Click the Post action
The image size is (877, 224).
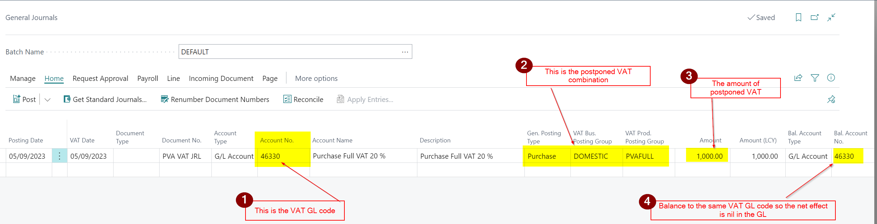(x=25, y=99)
